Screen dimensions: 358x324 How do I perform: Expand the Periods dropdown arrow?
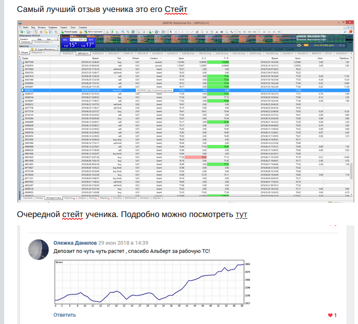point(159,32)
